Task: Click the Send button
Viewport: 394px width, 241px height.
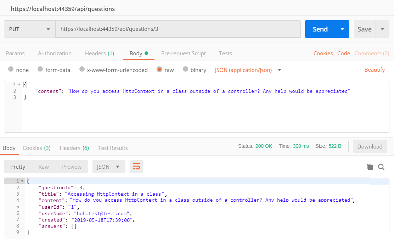Action: coord(320,29)
